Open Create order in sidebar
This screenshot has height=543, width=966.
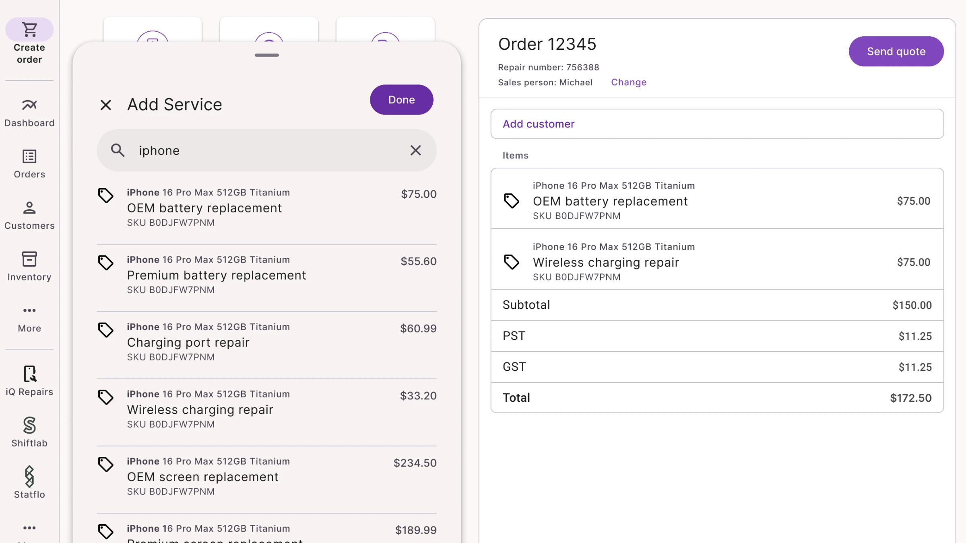[x=29, y=41]
